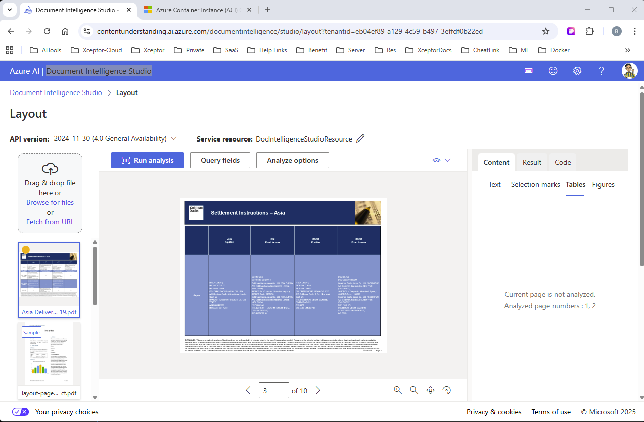
Task: Toggle the layer visibility eye icon
Action: pyautogui.click(x=437, y=160)
